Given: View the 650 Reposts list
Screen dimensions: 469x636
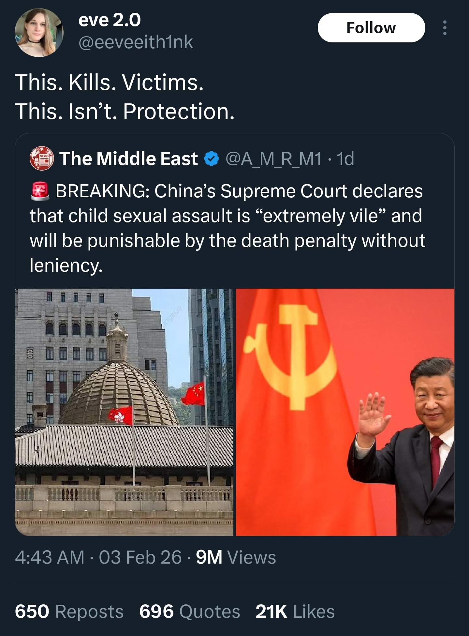Looking at the screenshot, I should click(x=69, y=611).
